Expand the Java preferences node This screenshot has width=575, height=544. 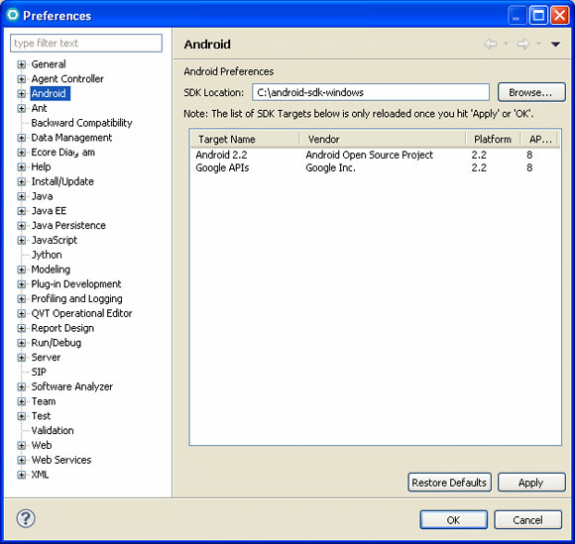(x=21, y=196)
